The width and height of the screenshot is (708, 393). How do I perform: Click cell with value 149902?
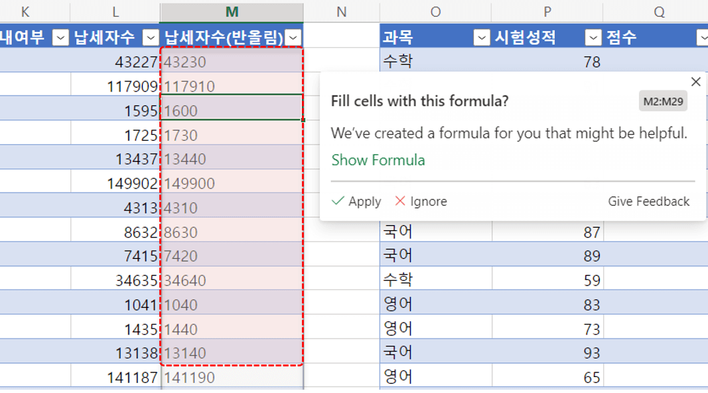[115, 182]
